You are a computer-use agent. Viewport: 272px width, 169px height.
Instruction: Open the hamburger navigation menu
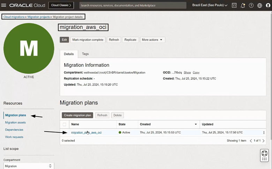click(3, 5)
